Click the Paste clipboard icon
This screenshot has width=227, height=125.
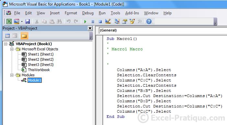[x=52, y=21]
